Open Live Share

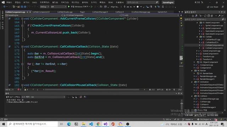pos(212,7)
